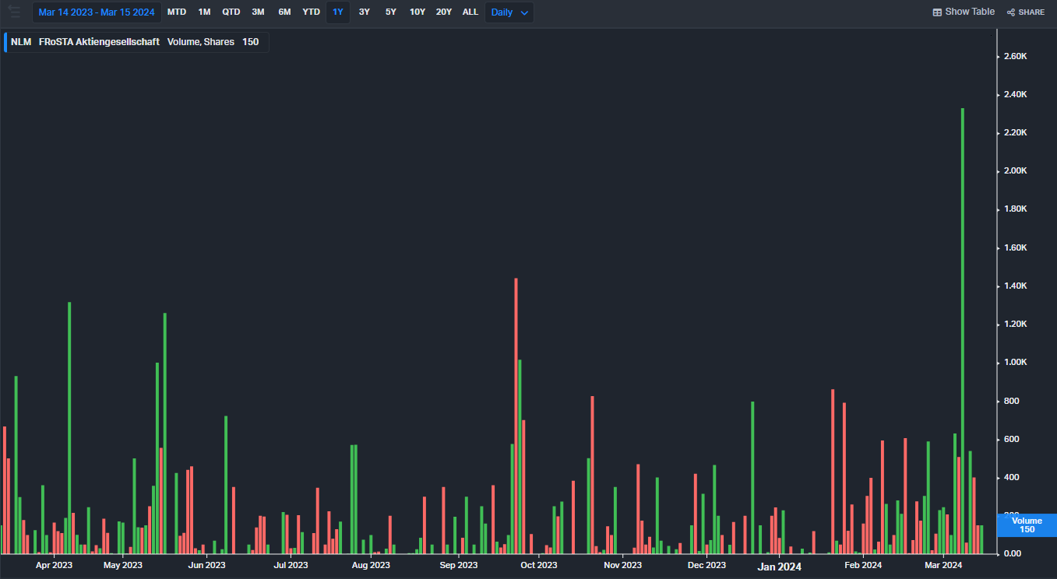Screen dimensions: 1057x579
Task: Click the Show Table grid icon
Action: tap(937, 12)
